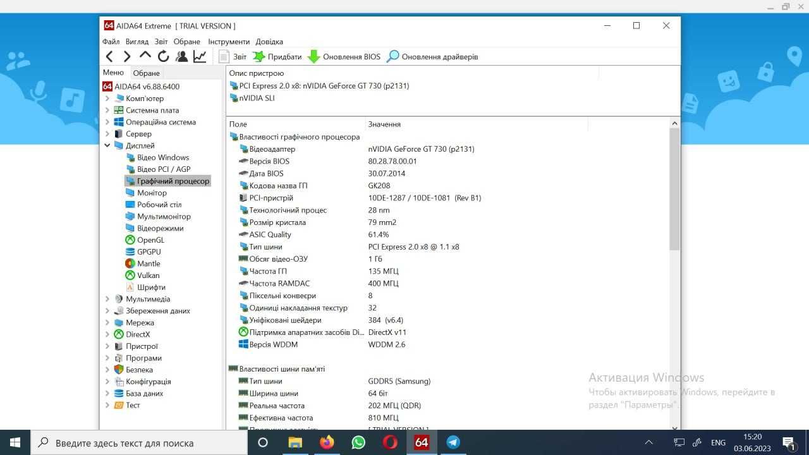Select the ASIC Quality row
The height and width of the screenshot is (455, 809).
click(448, 234)
